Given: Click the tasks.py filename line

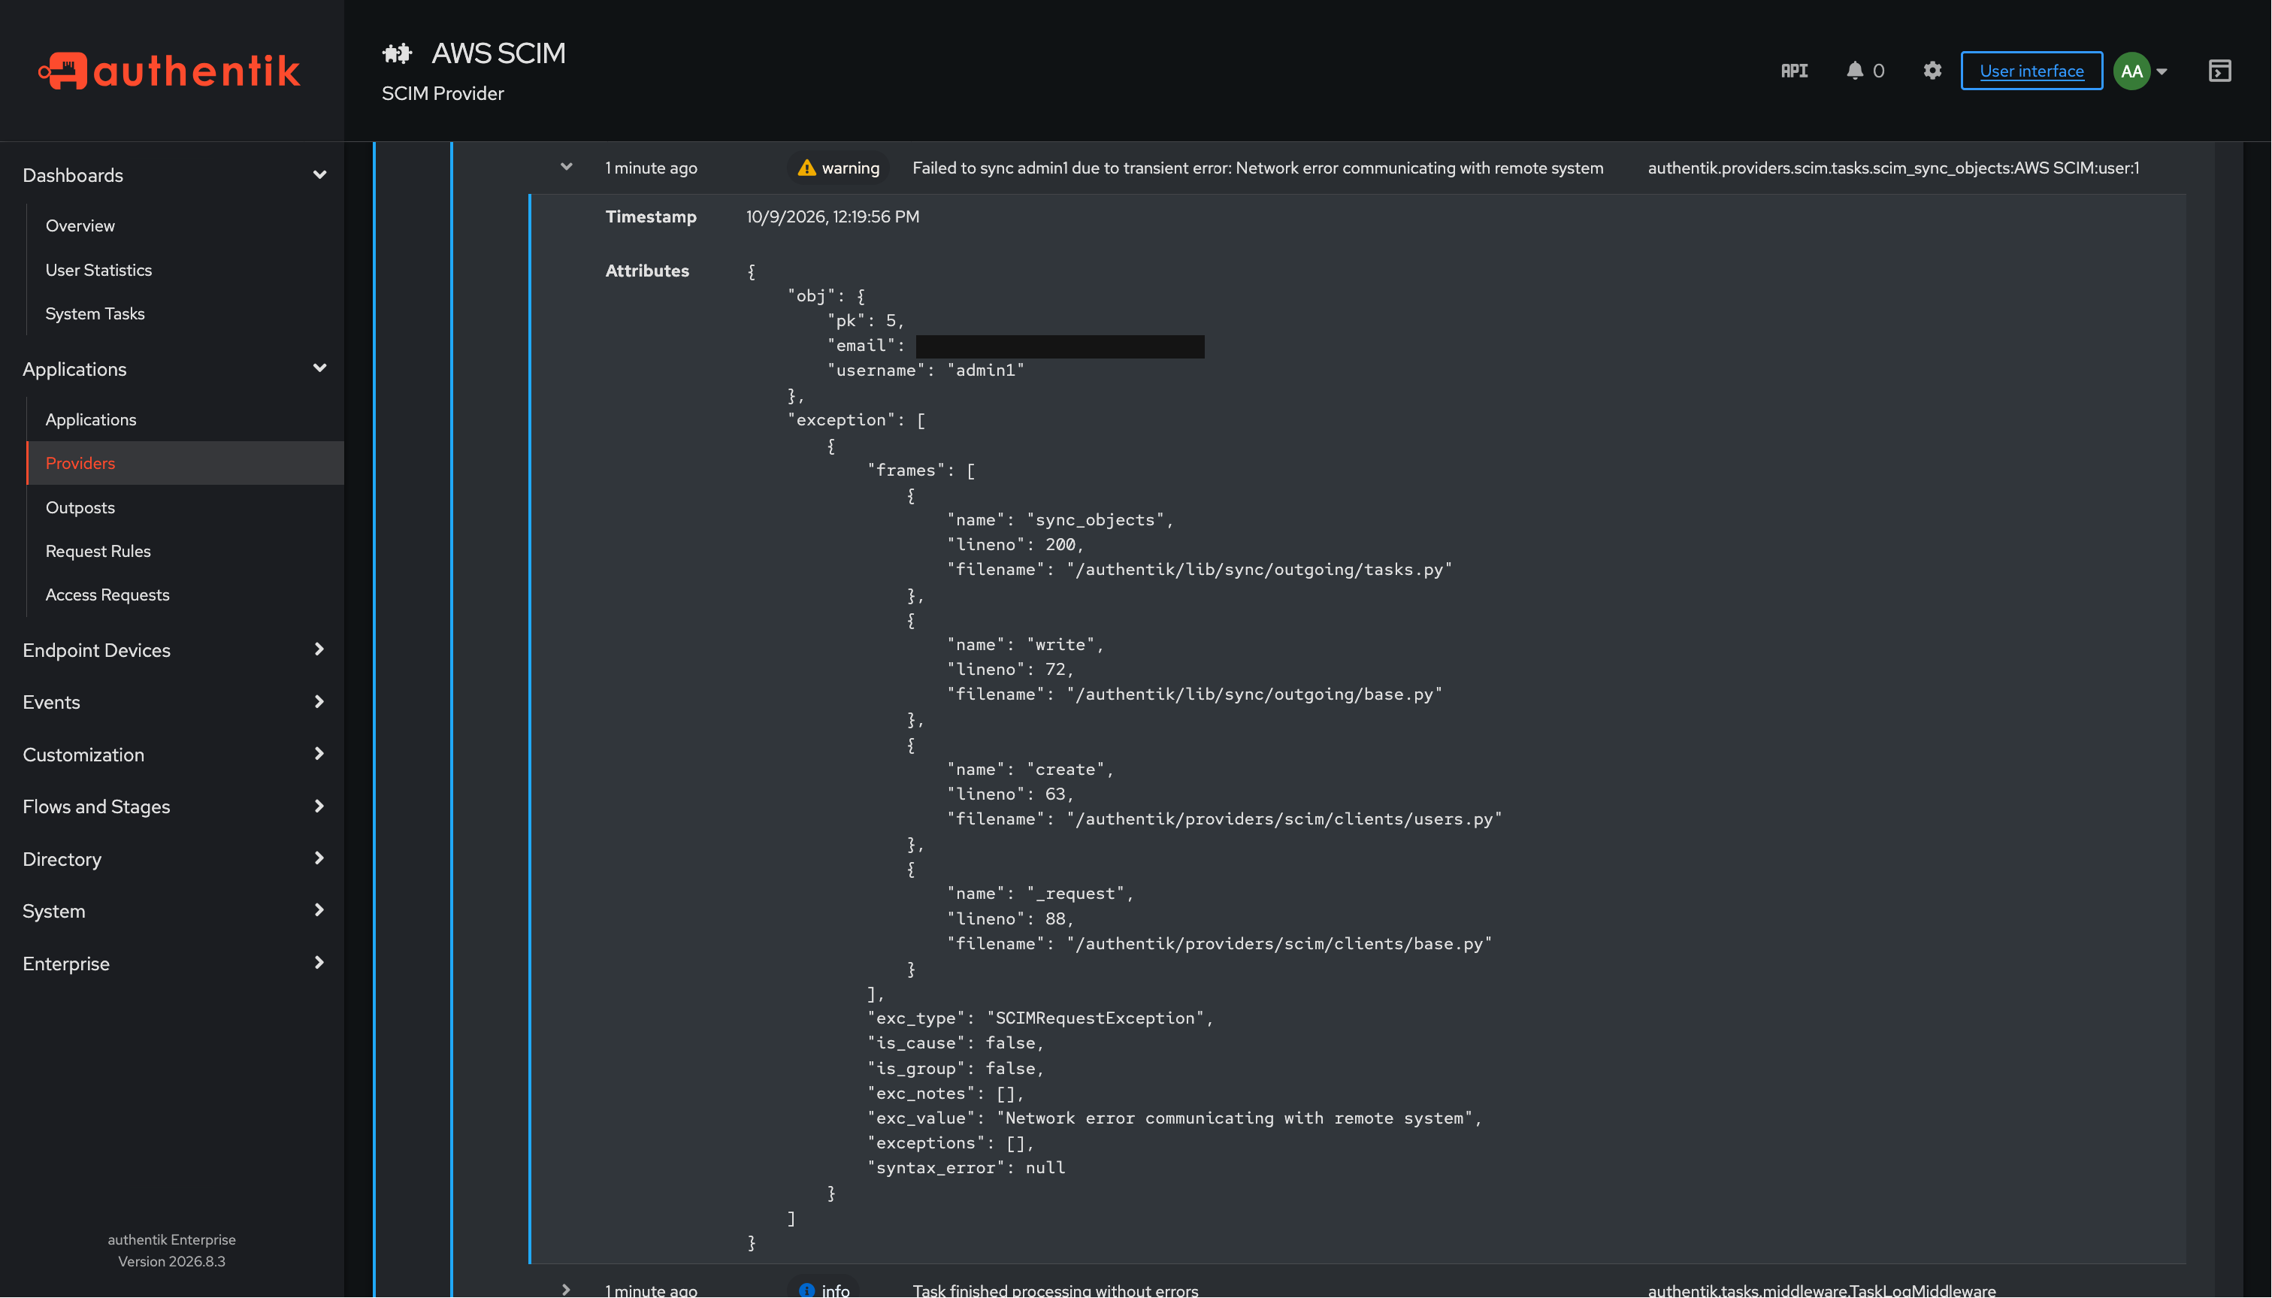Looking at the screenshot, I should click(1200, 570).
